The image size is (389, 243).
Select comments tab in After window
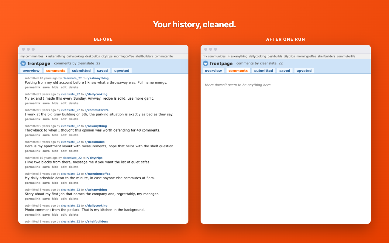[x=238, y=71]
